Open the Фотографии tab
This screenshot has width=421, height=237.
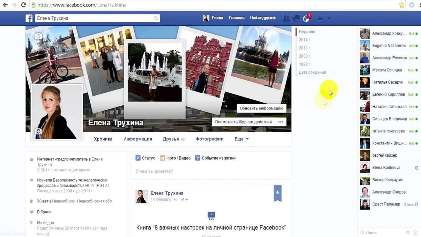pyautogui.click(x=210, y=139)
